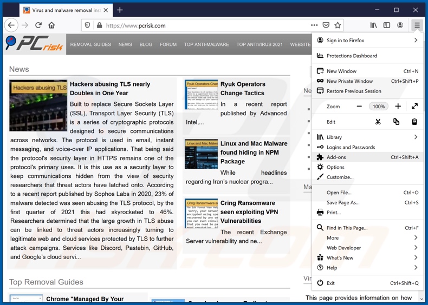Click the address bar URL field
Viewport: 428px width, 305px height.
point(200,25)
